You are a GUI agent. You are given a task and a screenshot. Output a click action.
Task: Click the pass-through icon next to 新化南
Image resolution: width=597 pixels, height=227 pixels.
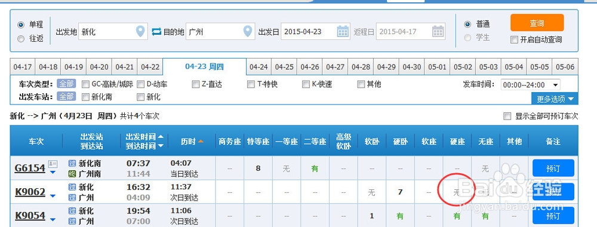(72, 164)
